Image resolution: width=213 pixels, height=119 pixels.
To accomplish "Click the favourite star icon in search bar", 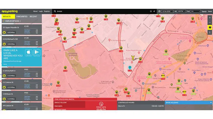I will [x=151, y=11].
